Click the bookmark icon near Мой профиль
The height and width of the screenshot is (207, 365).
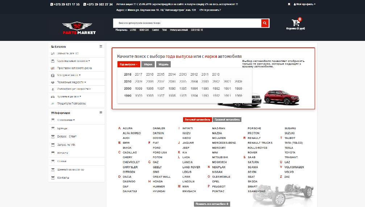click(x=289, y=4)
